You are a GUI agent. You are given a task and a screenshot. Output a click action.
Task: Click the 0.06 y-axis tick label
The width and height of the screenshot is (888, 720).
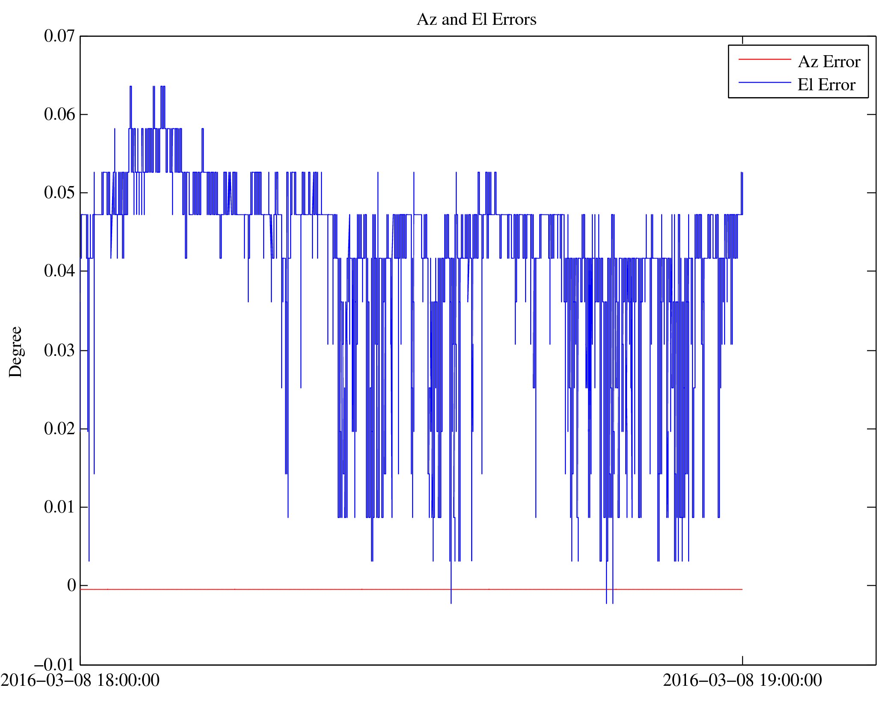59,115
